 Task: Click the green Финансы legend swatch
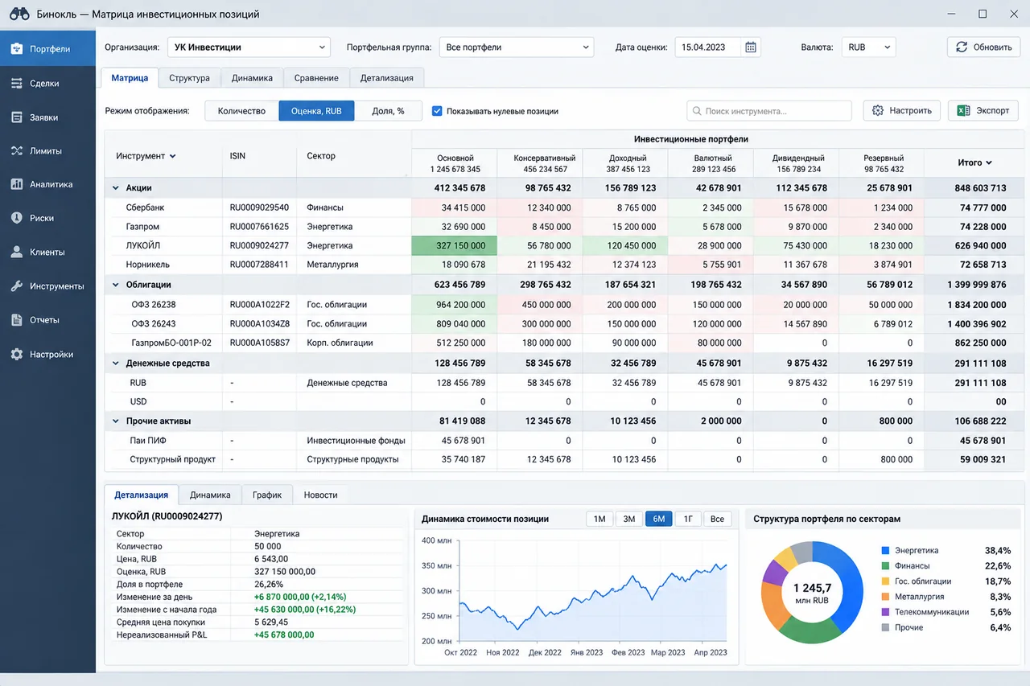pos(885,566)
